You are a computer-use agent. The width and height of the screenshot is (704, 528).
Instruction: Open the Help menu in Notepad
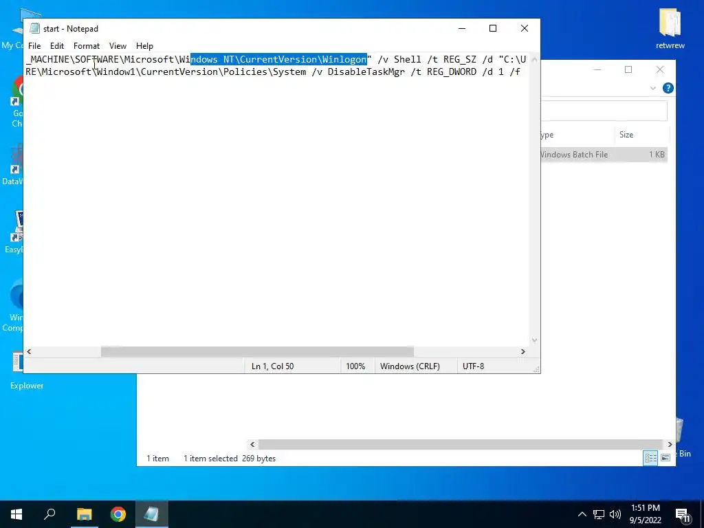144,46
